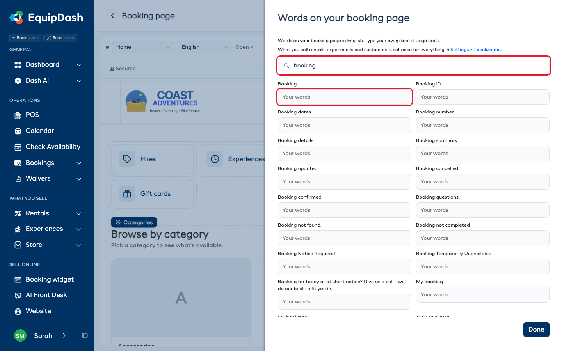This screenshot has height=351, width=562.
Task: Click the My booking words field
Action: click(x=483, y=295)
